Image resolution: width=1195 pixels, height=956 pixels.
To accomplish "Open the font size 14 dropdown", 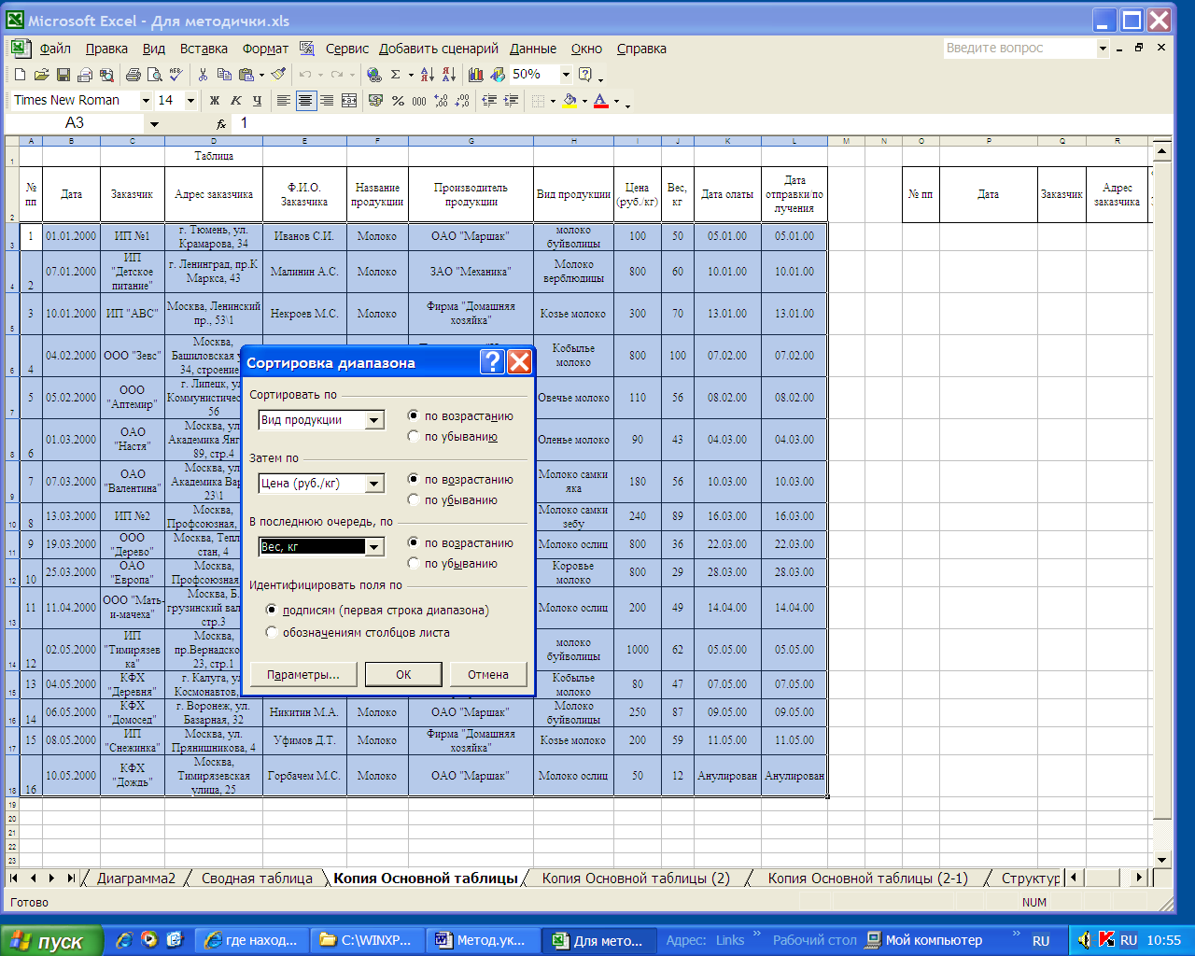I will point(190,100).
